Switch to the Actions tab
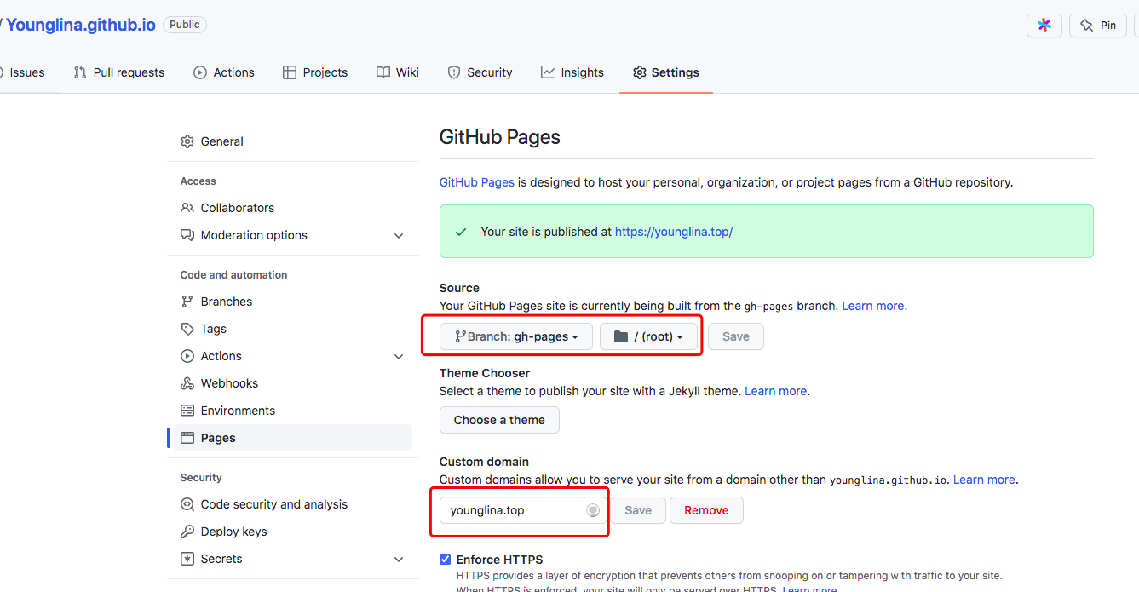Image resolution: width=1139 pixels, height=592 pixels. click(x=224, y=72)
